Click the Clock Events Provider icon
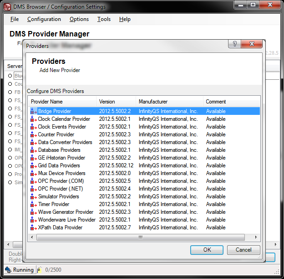This screenshot has height=279, width=284. 34,127
